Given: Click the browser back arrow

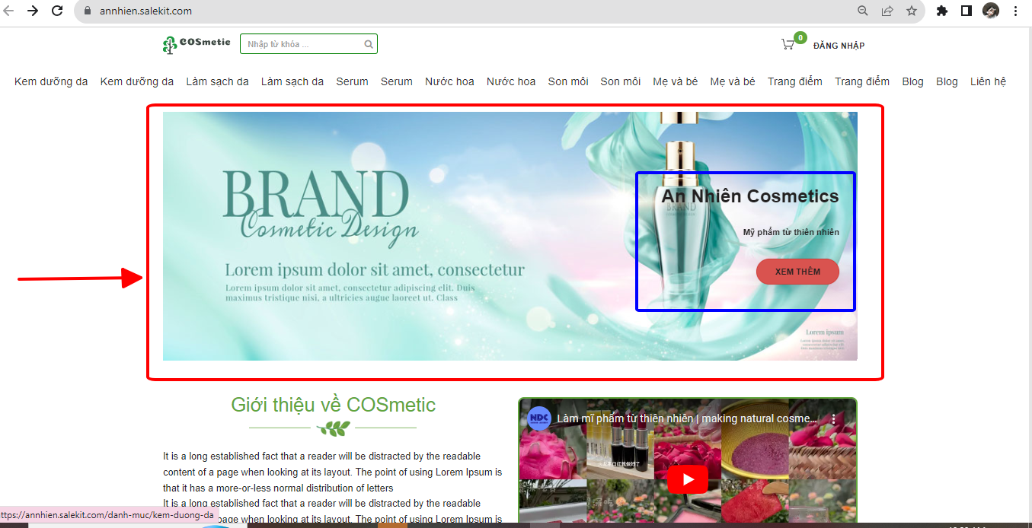Looking at the screenshot, I should [9, 11].
